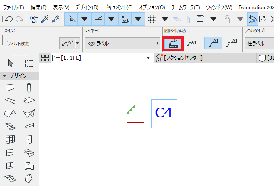Select the Slab tool
This screenshot has height=186, width=274.
[x=29, y=100]
